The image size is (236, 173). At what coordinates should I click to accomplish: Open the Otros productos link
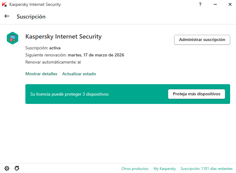[x=135, y=169]
